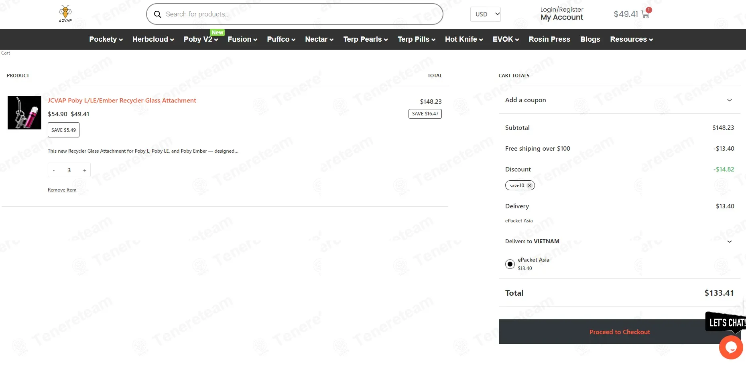Open the JCVAP bee logo home link
This screenshot has height=365, width=746.
coord(65,14)
